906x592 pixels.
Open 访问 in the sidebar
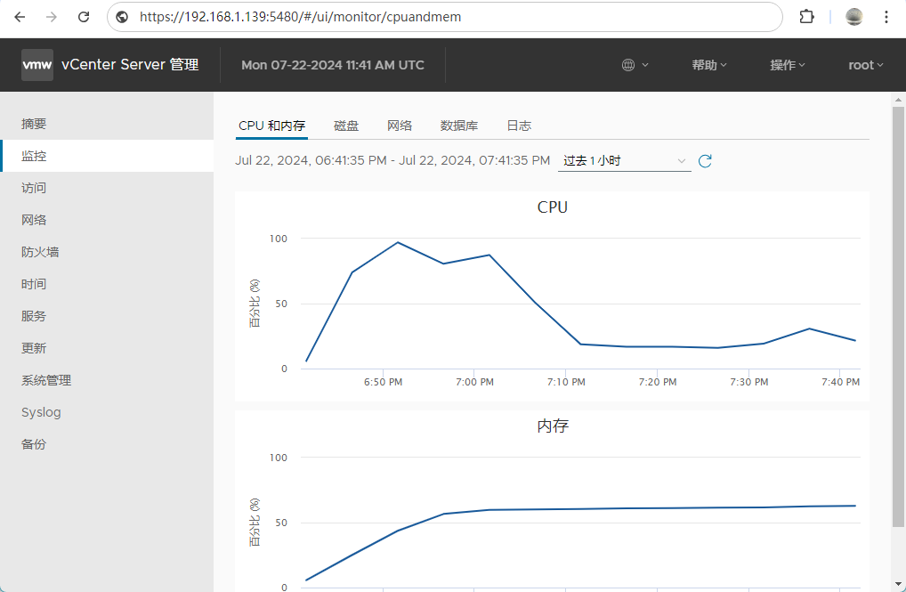[x=107, y=188]
